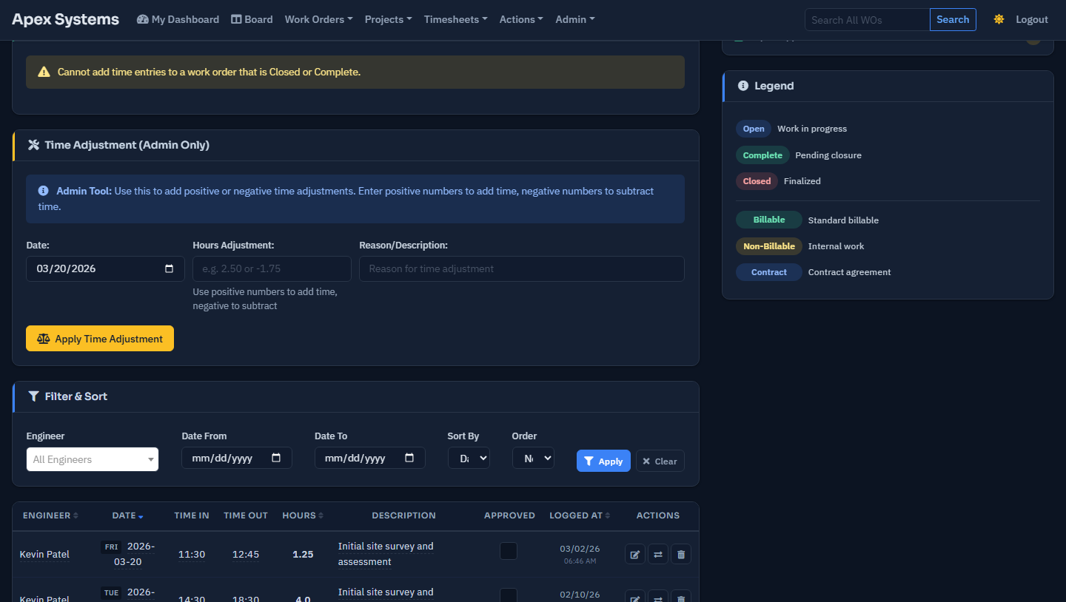The image size is (1066, 602).
Task: Toggle Approved checkbox on the Tuesday entry
Action: click(x=509, y=595)
